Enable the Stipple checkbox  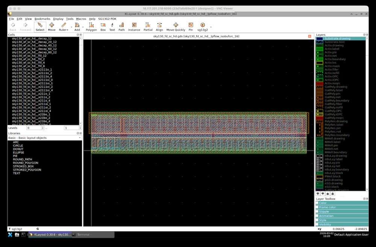pos(317,212)
